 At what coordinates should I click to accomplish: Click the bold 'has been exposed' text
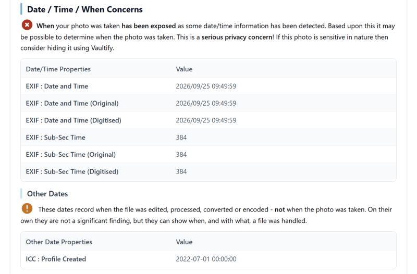click(149, 26)
